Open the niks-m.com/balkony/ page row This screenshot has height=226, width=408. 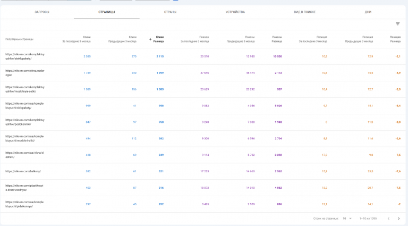point(203,171)
